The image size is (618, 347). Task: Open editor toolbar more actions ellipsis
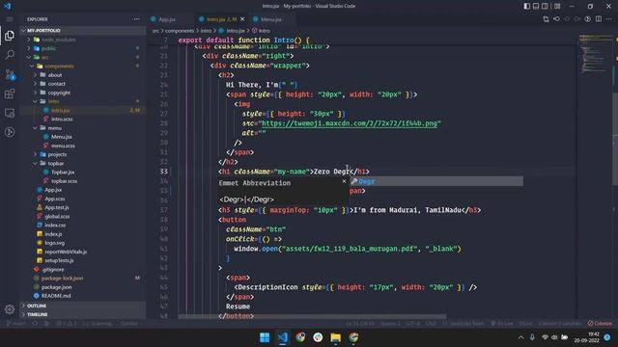click(x=609, y=19)
